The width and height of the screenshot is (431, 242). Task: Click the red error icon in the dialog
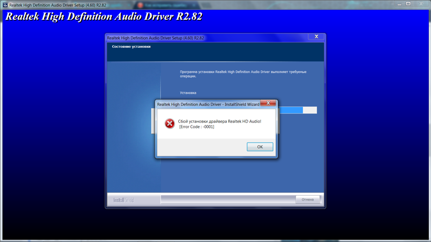[x=170, y=124]
